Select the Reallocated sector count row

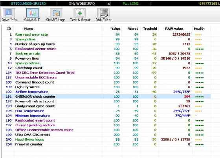click(x=106, y=49)
